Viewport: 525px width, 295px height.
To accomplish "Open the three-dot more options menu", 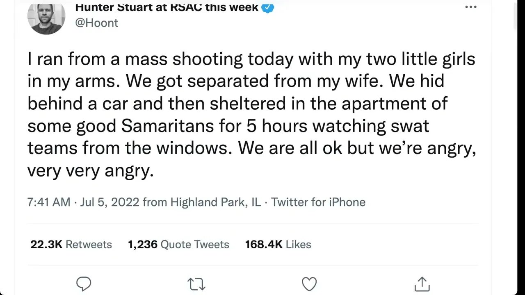I will pos(470,7).
